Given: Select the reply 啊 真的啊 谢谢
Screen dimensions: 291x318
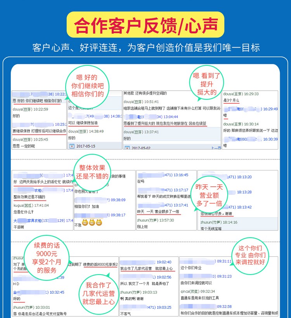Looking at the screenshot, I should (x=132, y=299).
